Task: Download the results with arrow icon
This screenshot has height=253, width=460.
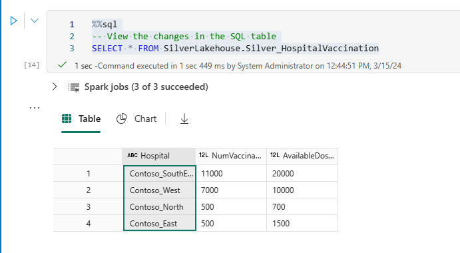Action: tap(184, 119)
